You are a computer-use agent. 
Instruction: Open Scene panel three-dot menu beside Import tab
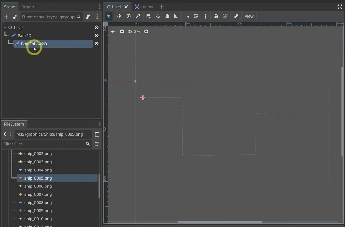(100, 7)
